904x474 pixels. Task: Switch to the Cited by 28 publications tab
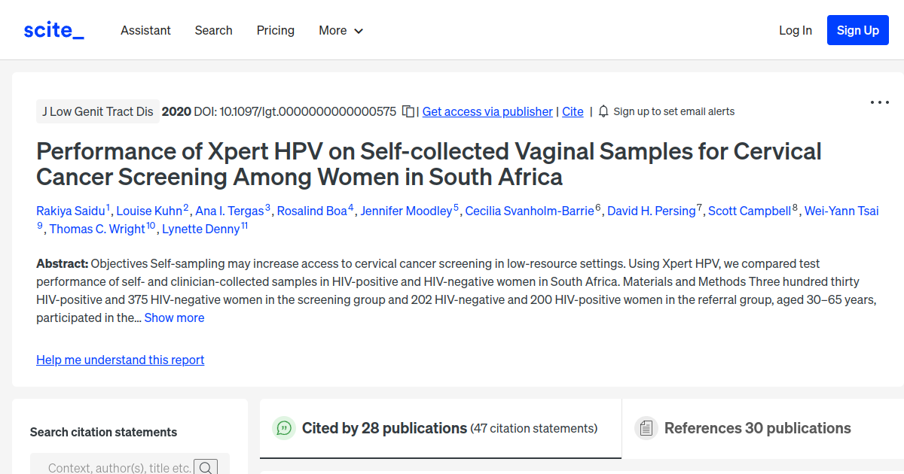pyautogui.click(x=384, y=428)
